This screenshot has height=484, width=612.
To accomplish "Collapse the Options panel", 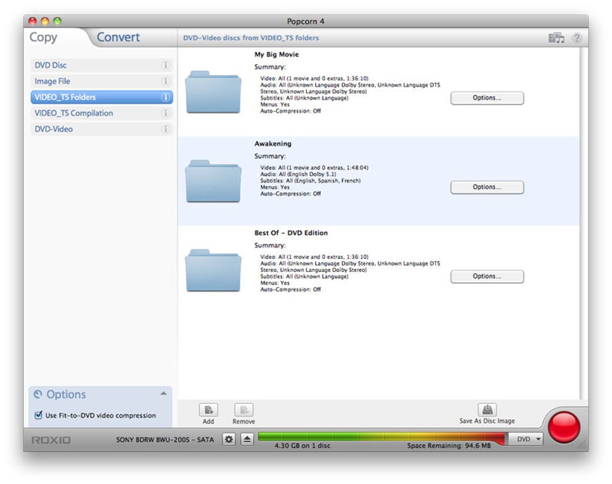I will 164,394.
